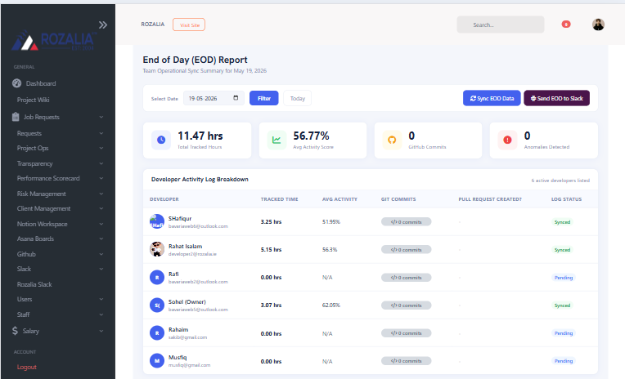This screenshot has height=379, width=625.
Task: Click SHafiqur's avatar image
Action: pyautogui.click(x=157, y=221)
